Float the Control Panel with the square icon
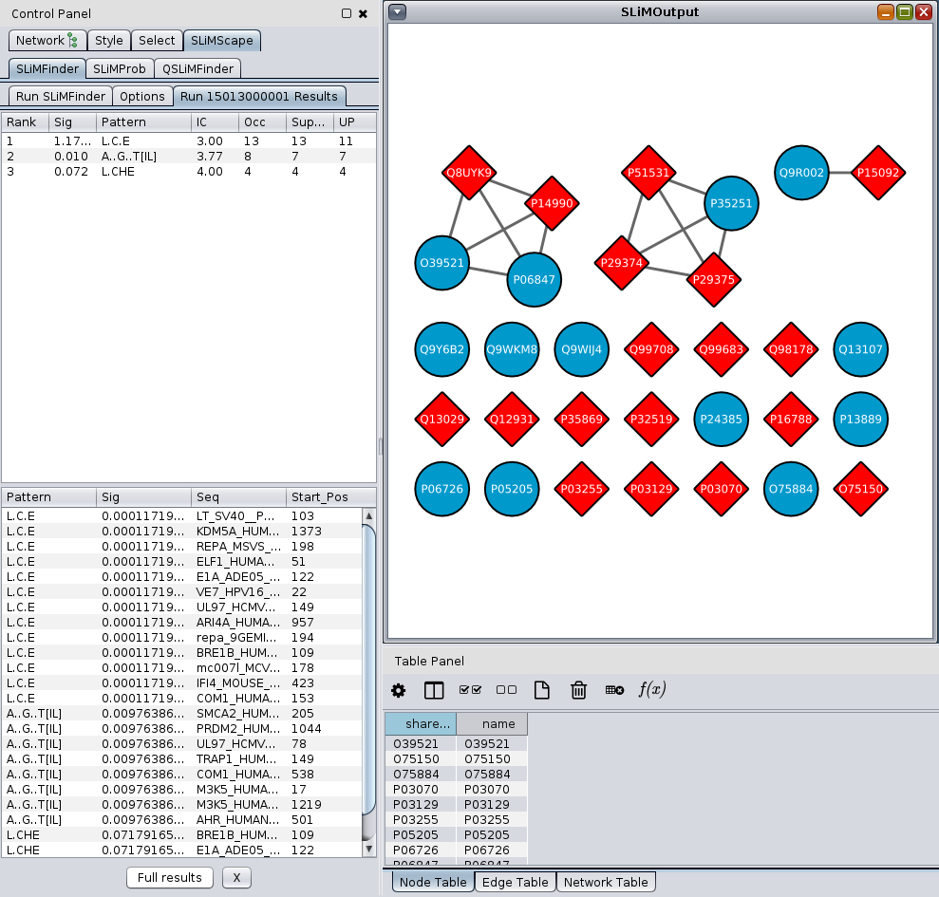This screenshot has height=897, width=939. pyautogui.click(x=347, y=13)
